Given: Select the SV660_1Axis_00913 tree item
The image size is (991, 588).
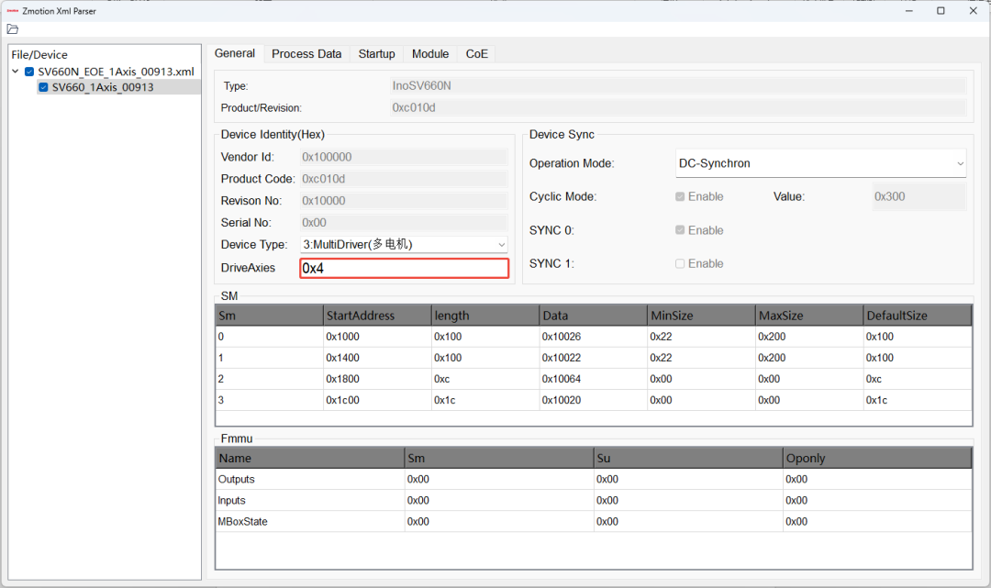Looking at the screenshot, I should pyautogui.click(x=103, y=87).
